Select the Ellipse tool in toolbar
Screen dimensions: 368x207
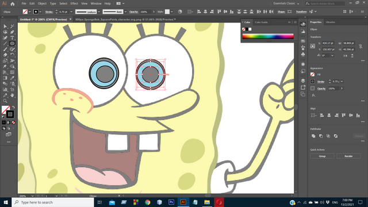pyautogui.click(x=12, y=44)
